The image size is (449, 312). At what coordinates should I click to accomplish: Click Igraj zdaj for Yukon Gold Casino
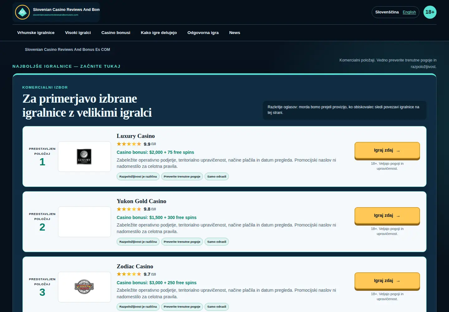[x=387, y=216]
